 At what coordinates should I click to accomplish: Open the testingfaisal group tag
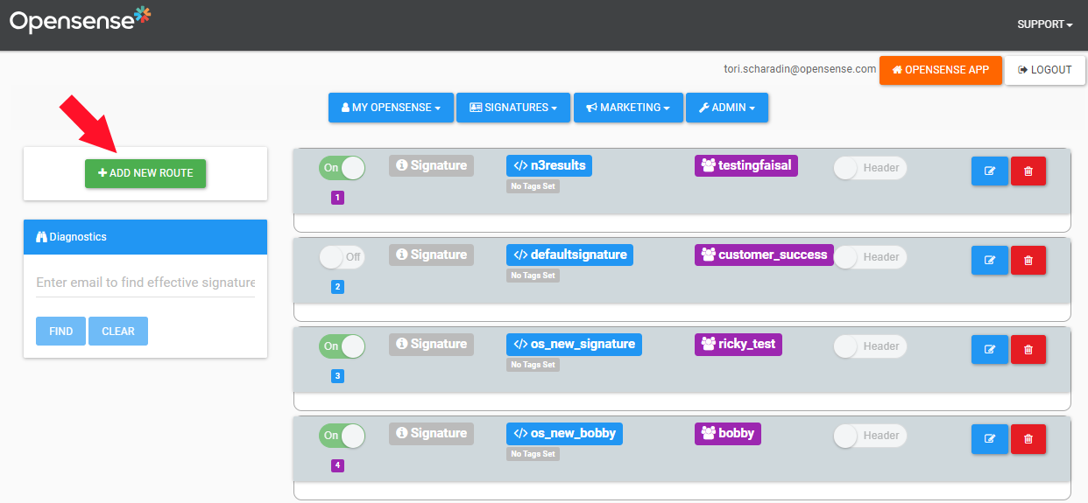(x=746, y=165)
